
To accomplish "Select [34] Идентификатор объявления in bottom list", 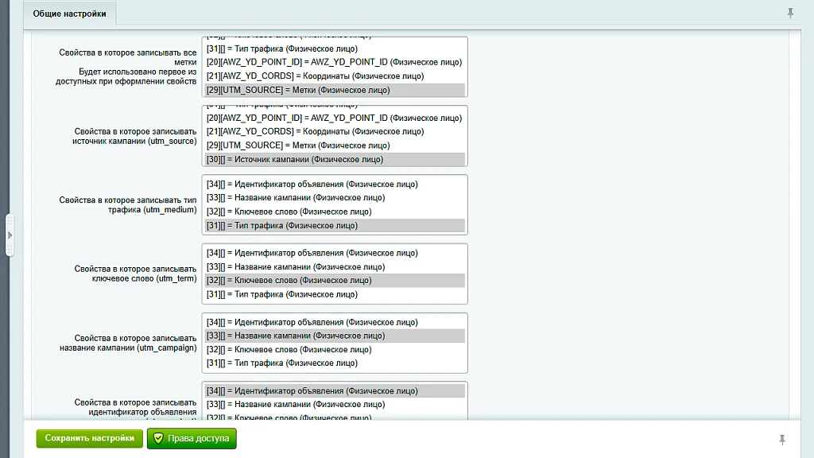I will click(x=335, y=391).
